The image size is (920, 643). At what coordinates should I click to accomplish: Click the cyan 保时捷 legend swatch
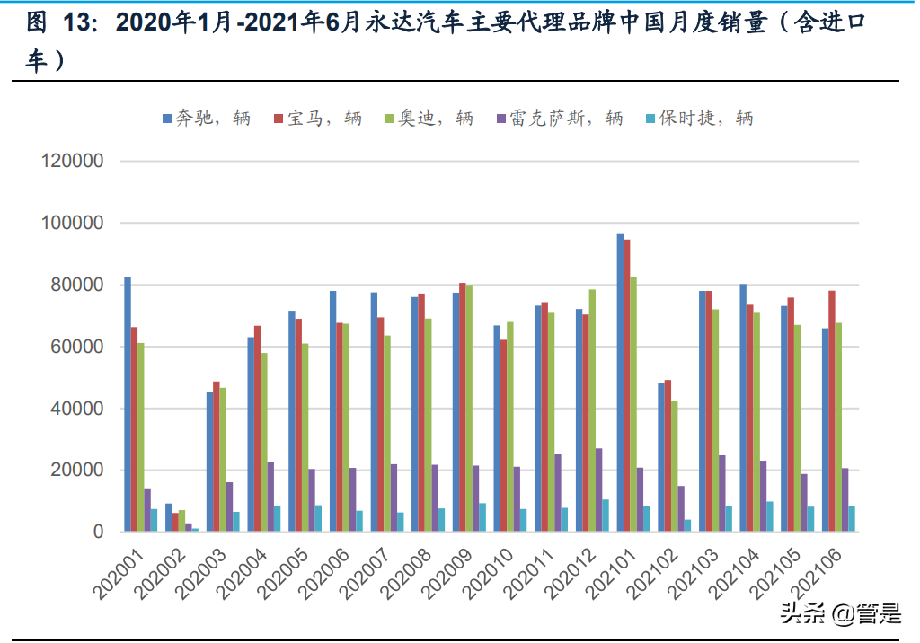[x=650, y=119]
